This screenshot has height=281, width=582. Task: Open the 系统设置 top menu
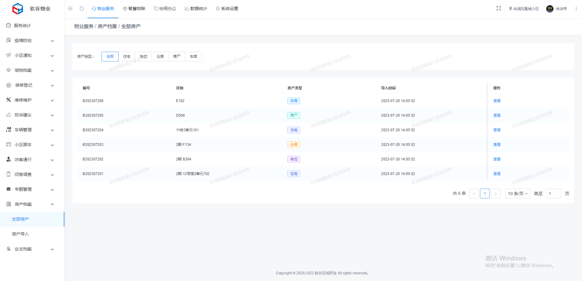tap(227, 9)
